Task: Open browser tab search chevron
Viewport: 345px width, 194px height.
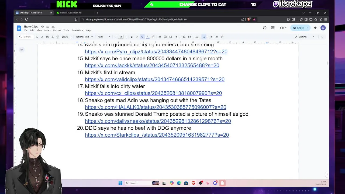Action: pyautogui.click(x=303, y=13)
